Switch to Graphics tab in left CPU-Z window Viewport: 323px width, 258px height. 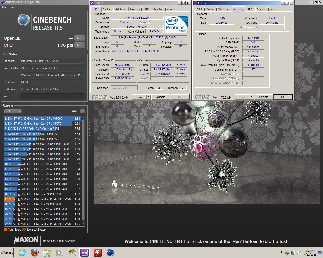point(159,9)
